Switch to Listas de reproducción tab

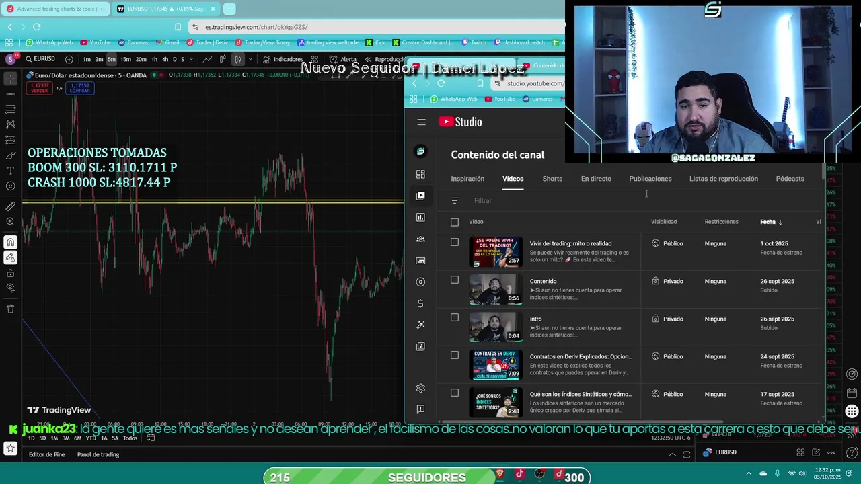click(724, 179)
